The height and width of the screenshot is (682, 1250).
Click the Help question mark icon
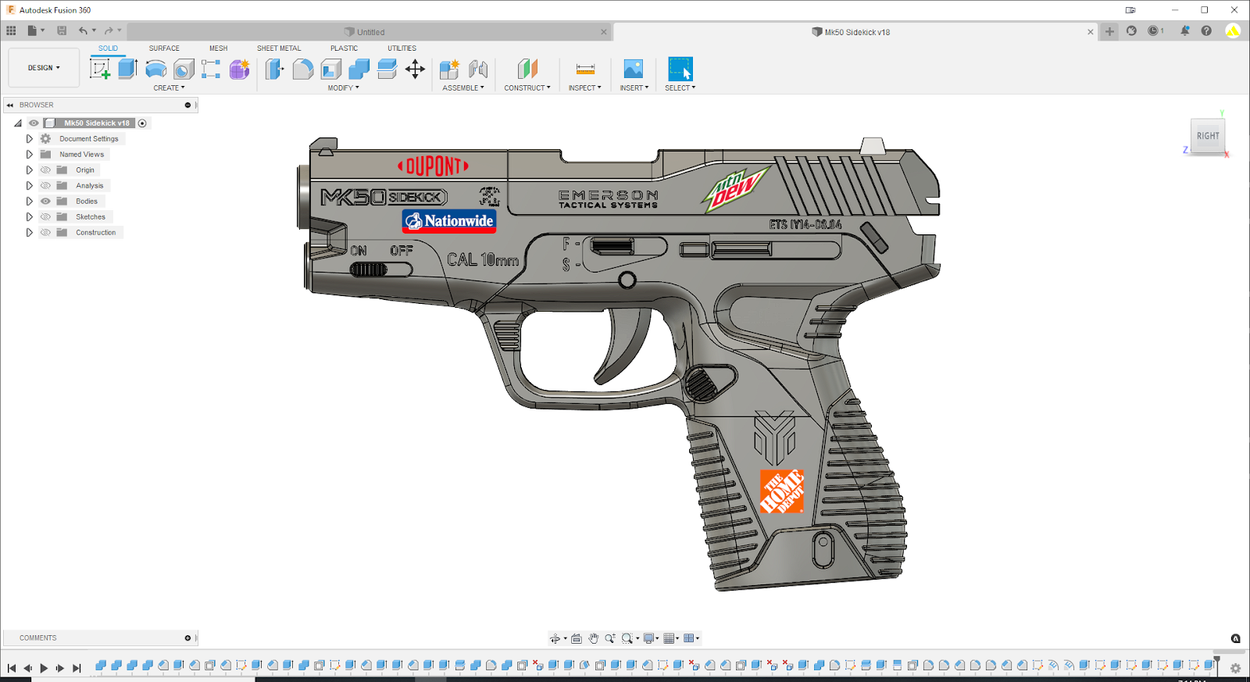click(1206, 31)
